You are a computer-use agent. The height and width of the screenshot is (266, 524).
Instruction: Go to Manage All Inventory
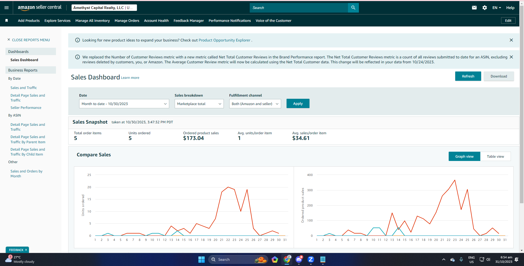[x=93, y=20]
